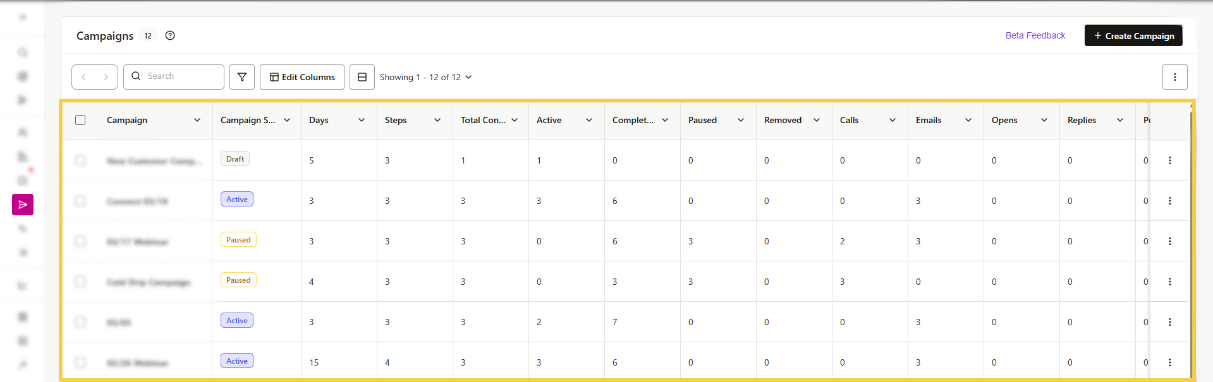Open the Completed column header dropdown

pyautogui.click(x=665, y=120)
